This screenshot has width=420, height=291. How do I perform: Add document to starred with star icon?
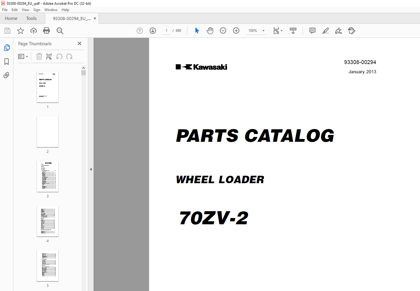point(21,31)
